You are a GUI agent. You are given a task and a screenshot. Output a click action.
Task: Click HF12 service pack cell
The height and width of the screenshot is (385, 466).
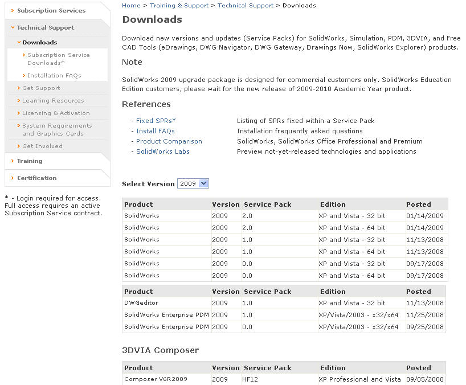[250, 379]
